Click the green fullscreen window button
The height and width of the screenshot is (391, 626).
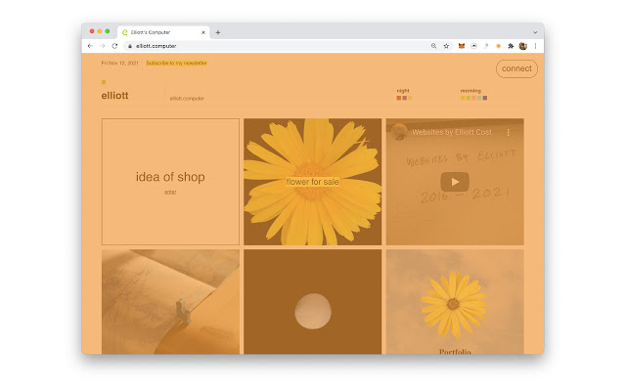point(108,31)
